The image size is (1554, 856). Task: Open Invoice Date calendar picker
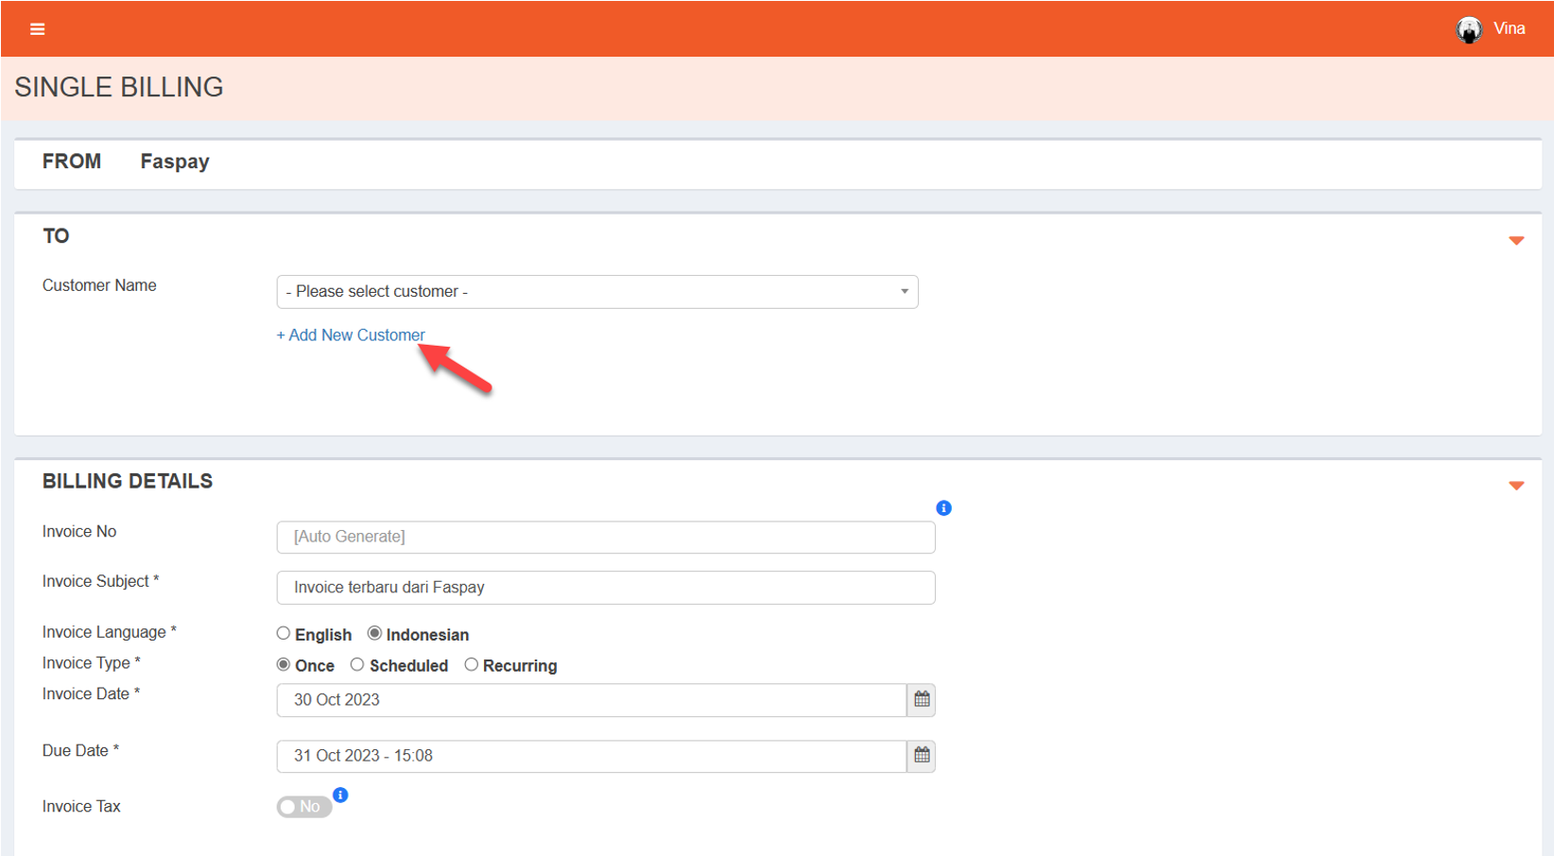(x=922, y=700)
